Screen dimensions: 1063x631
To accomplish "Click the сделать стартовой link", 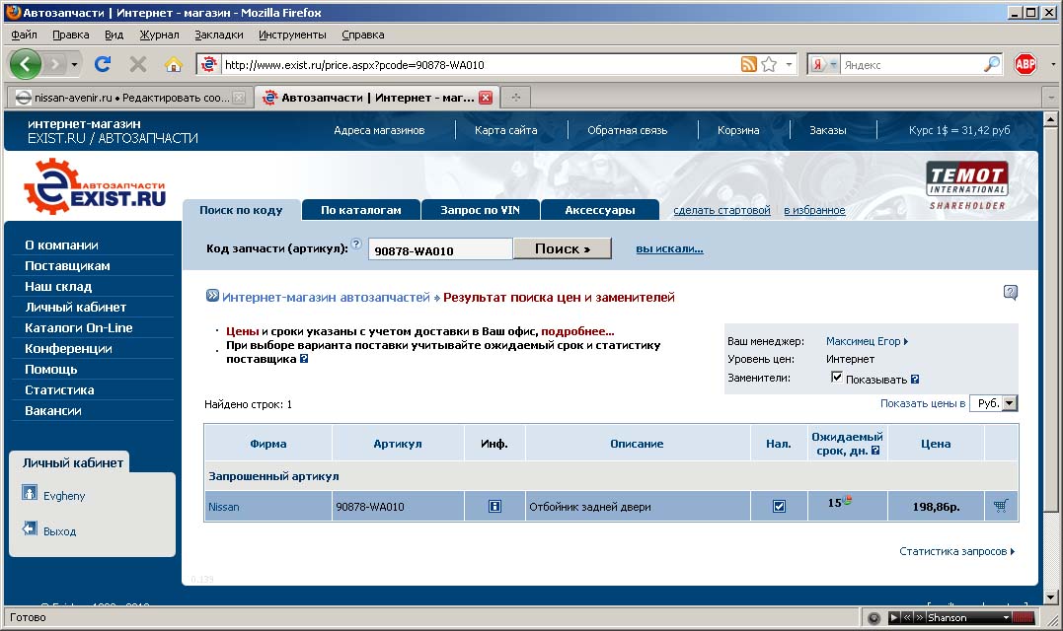I will (721, 210).
